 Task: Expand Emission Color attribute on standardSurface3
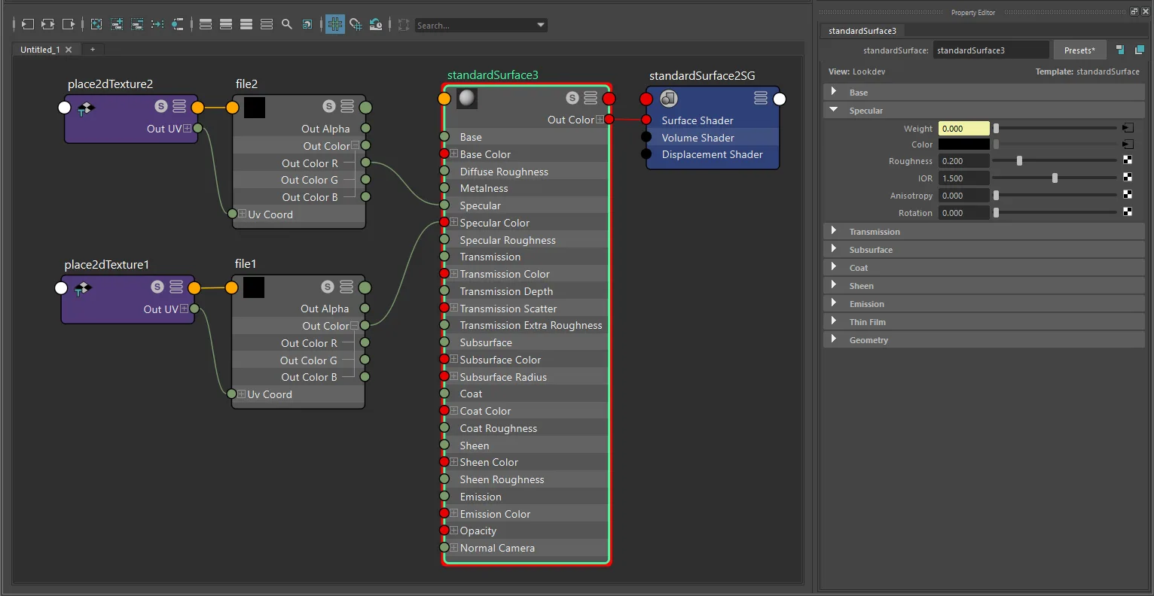pos(454,513)
